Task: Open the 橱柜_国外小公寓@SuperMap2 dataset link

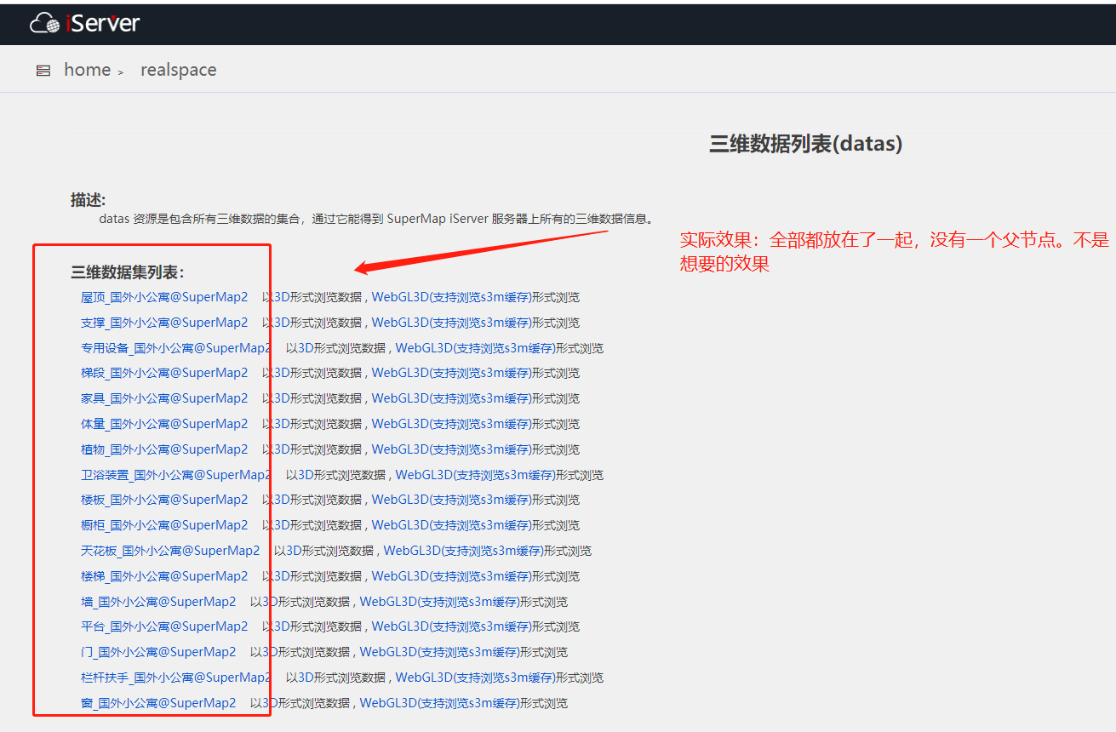Action: [164, 525]
